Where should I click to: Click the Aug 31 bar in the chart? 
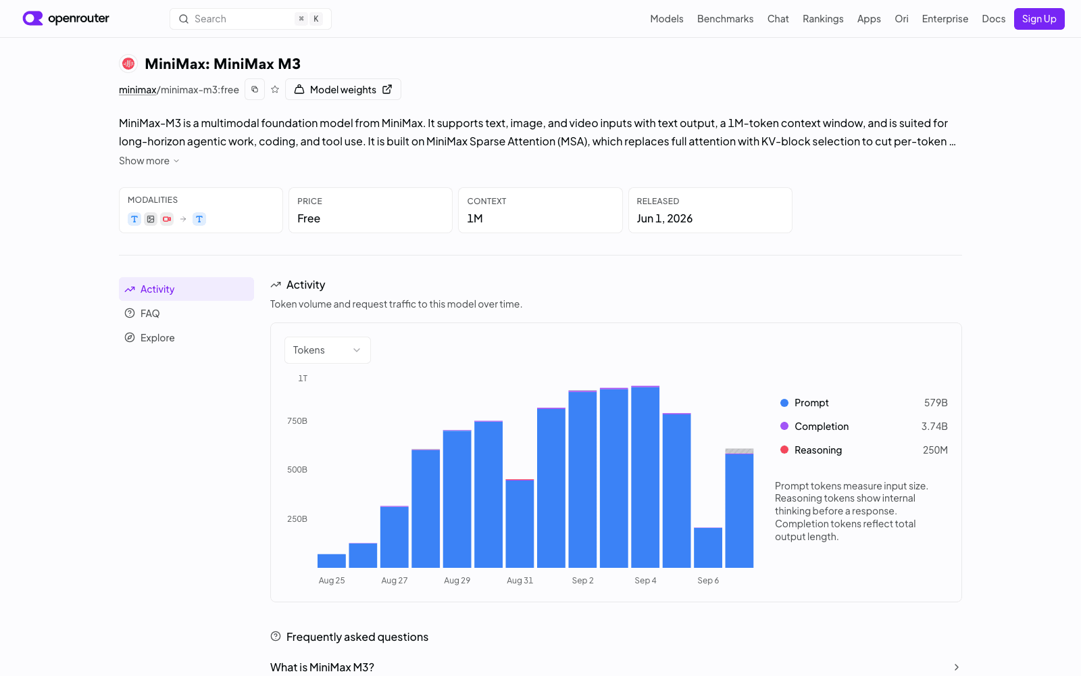coord(520,523)
